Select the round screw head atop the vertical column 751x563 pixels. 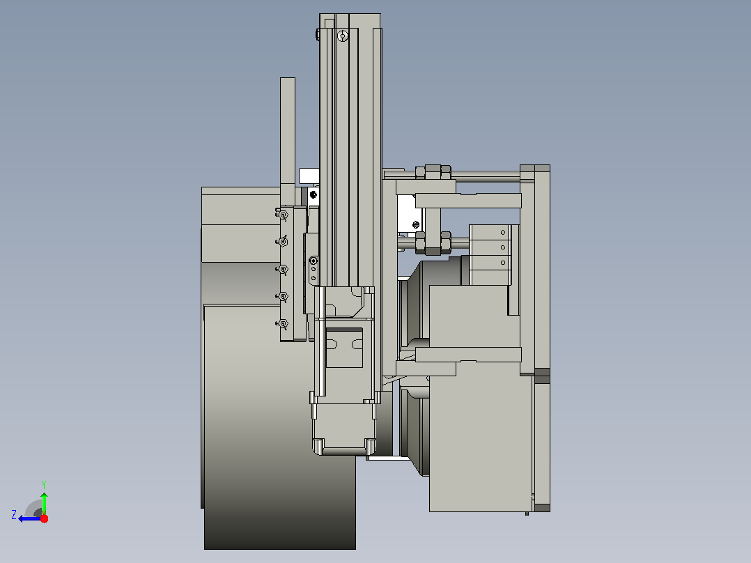click(x=343, y=36)
